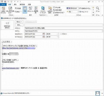
Task: Open the start time 20:00 dropdown
Action: (58, 34)
